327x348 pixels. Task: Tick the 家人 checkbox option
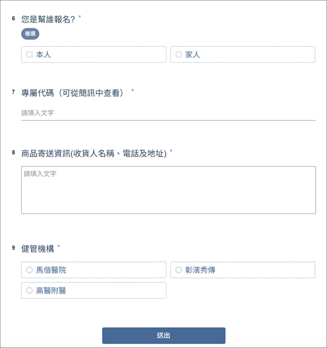tap(179, 54)
